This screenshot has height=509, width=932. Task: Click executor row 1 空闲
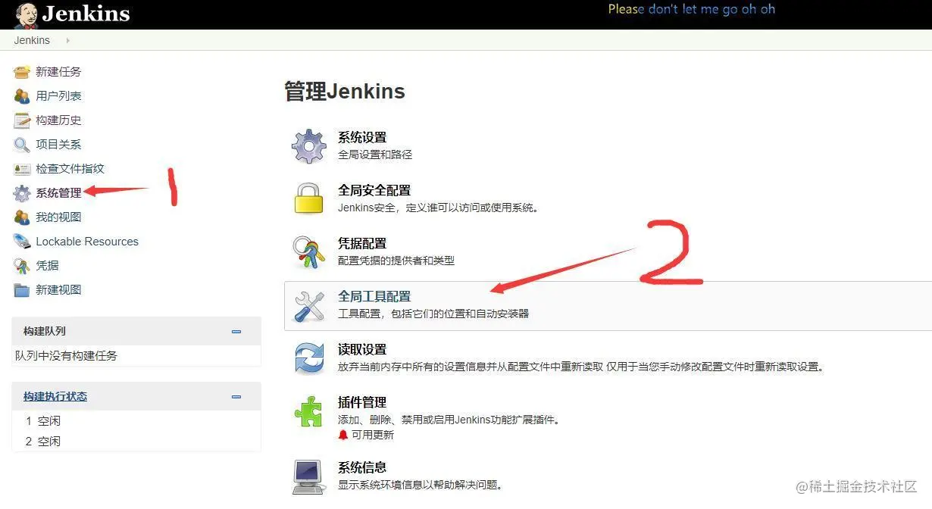[43, 421]
